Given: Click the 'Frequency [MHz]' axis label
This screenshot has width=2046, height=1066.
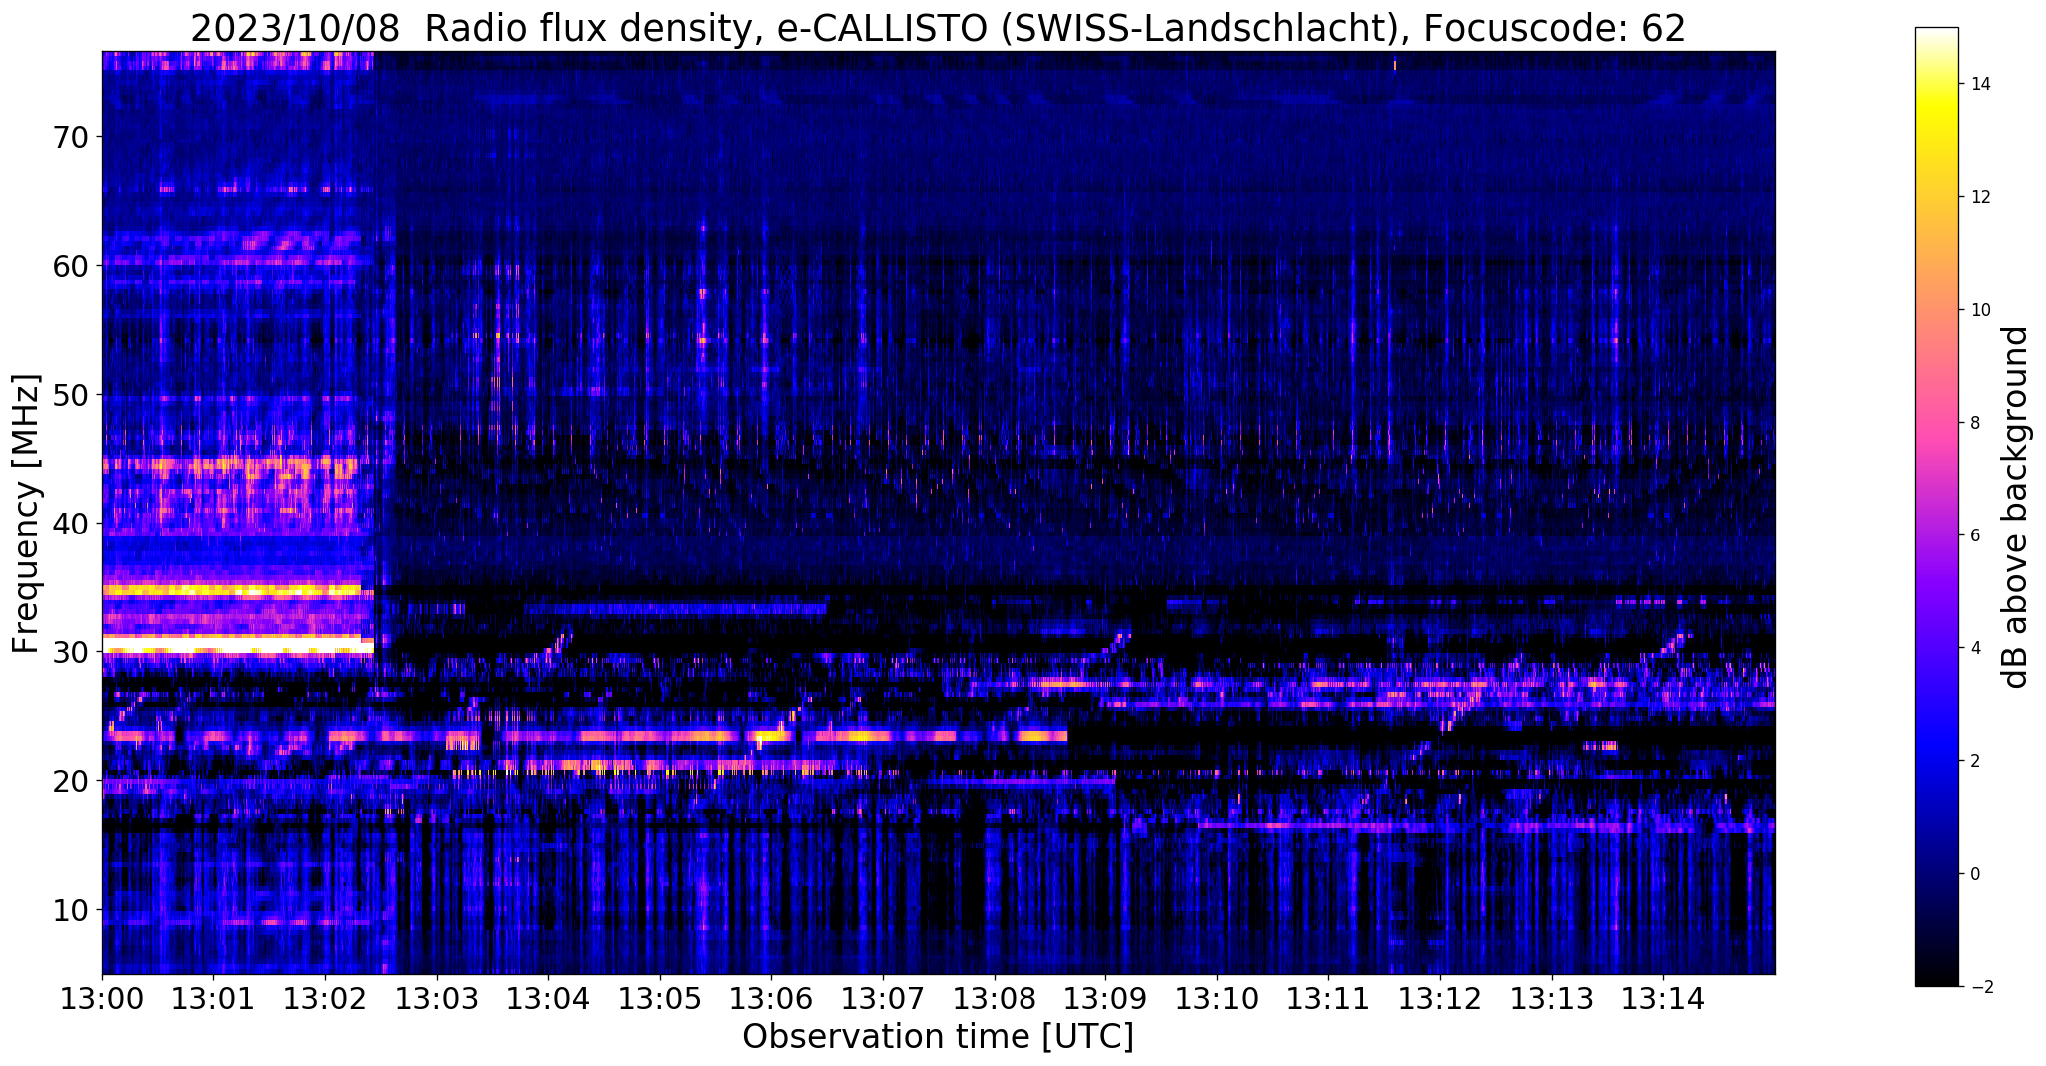Looking at the screenshot, I should coord(27,514).
